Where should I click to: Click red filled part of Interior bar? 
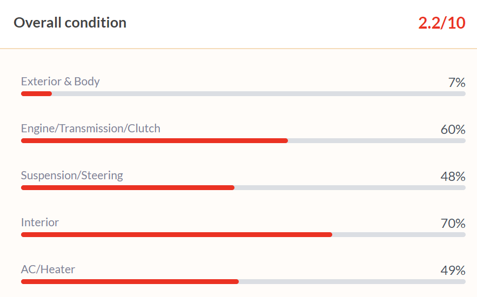(x=177, y=235)
